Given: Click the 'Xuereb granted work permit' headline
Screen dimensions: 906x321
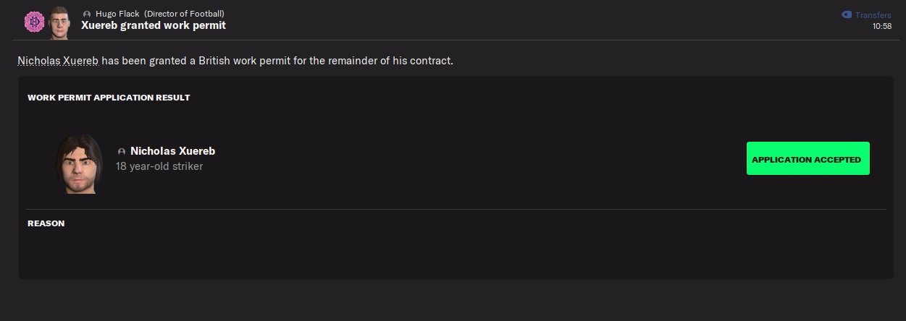Looking at the screenshot, I should point(154,25).
